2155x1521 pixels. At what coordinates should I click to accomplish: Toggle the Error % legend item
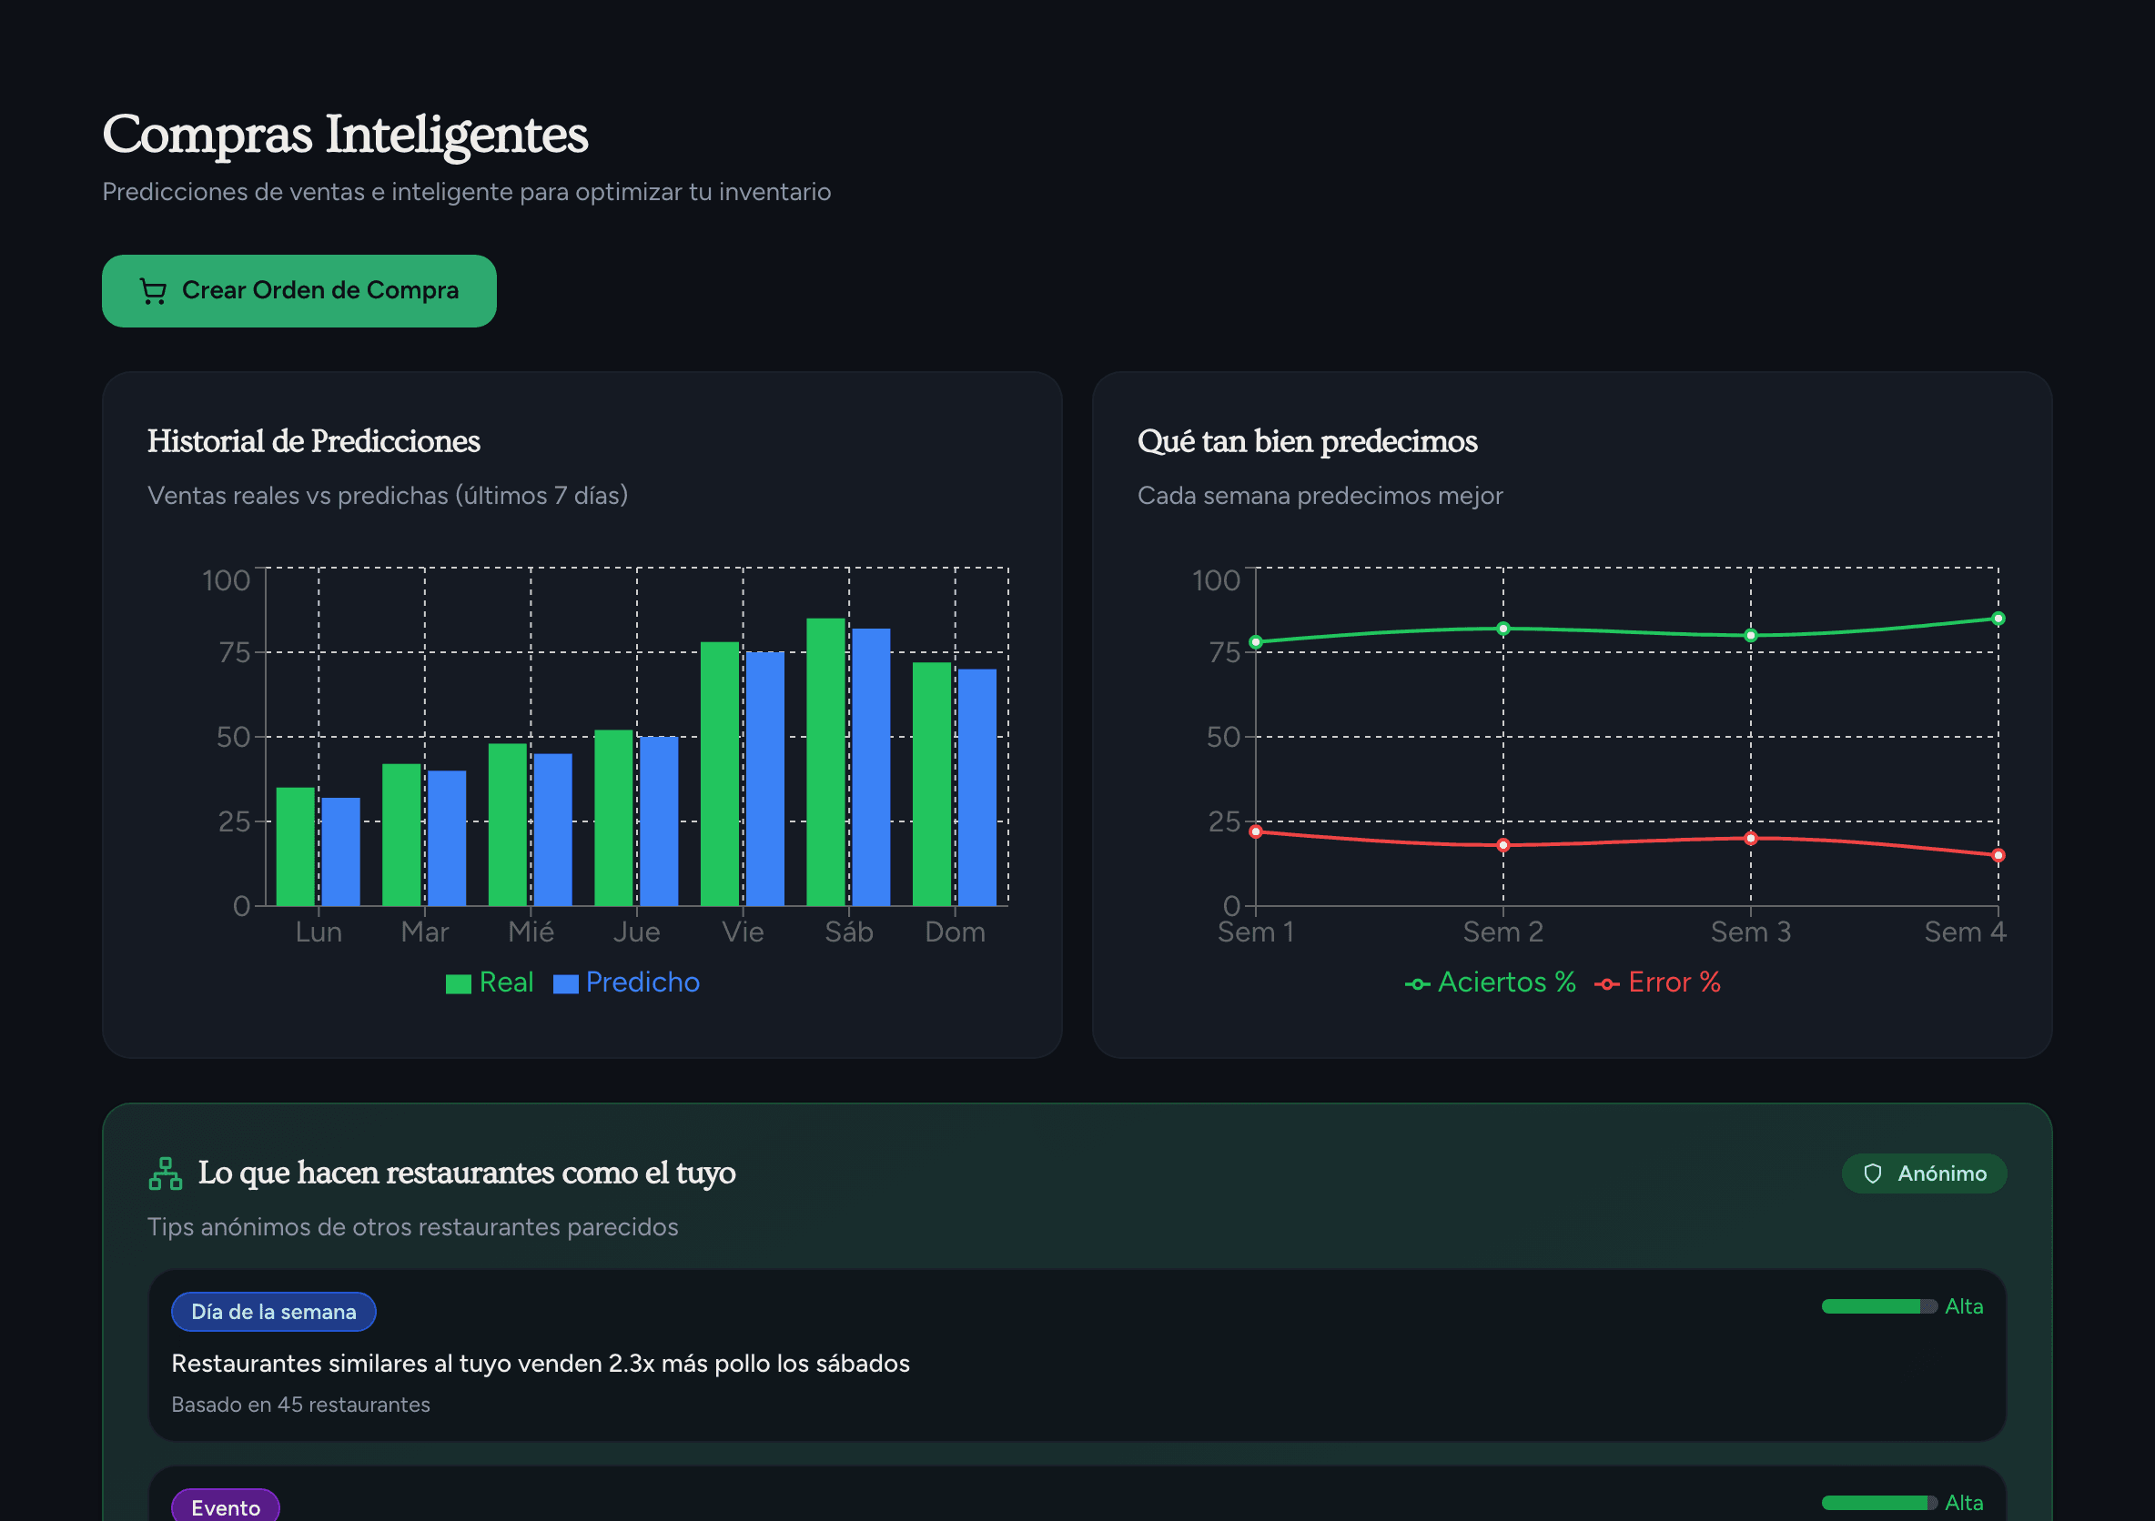(1657, 982)
